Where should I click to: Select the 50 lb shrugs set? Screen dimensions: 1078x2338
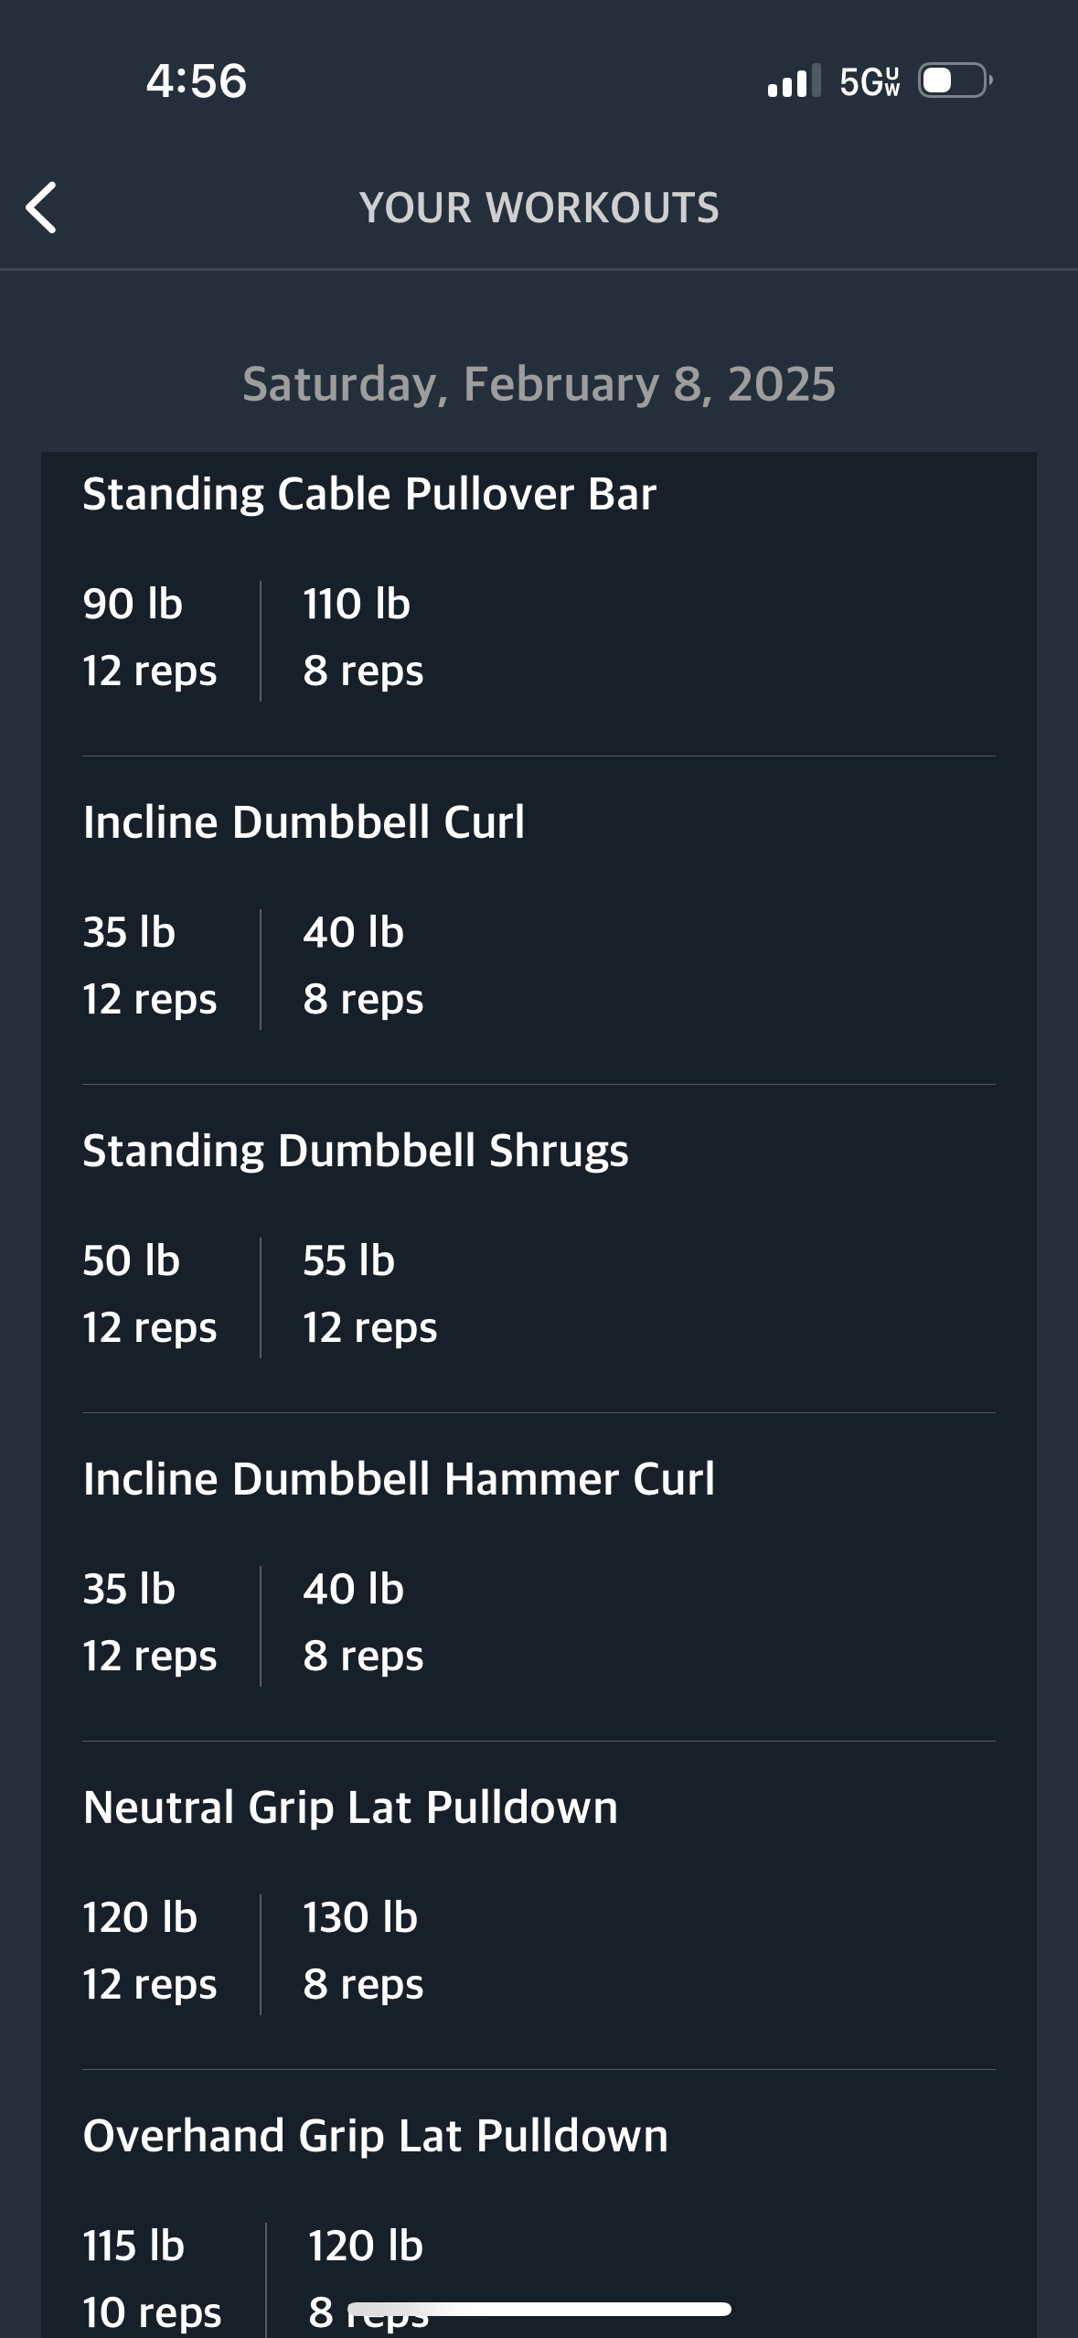click(x=150, y=1294)
